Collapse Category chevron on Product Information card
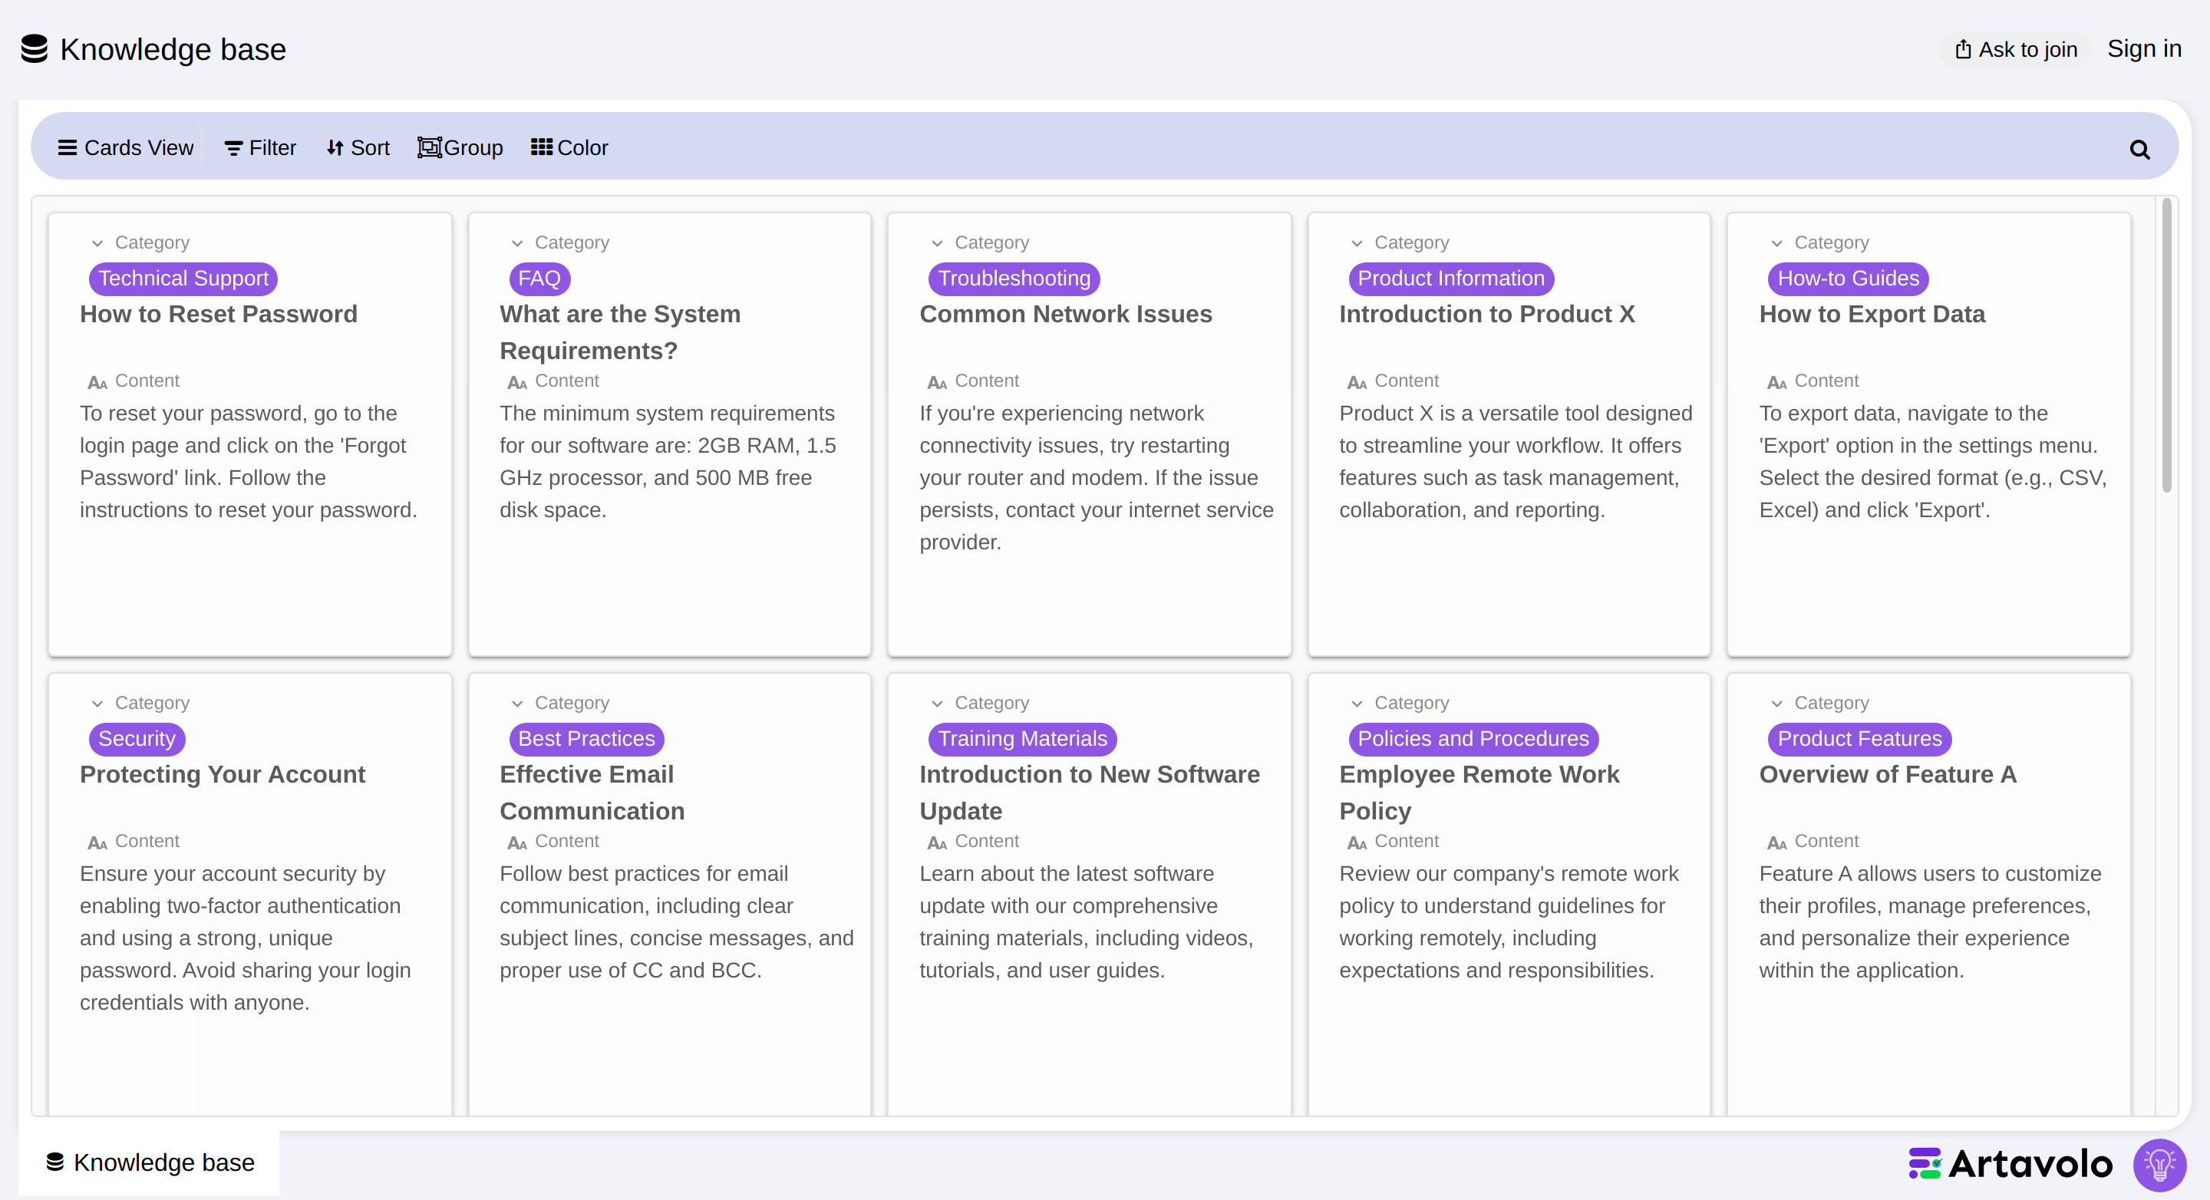Screen dimensions: 2210x1200 pyautogui.click(x=1357, y=242)
